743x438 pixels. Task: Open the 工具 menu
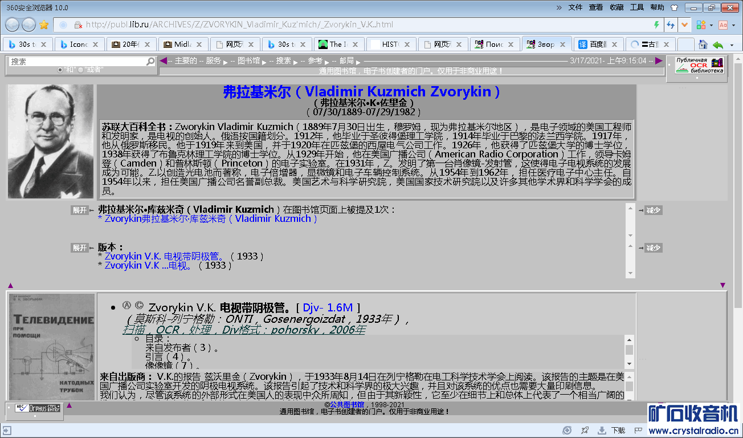637,7
